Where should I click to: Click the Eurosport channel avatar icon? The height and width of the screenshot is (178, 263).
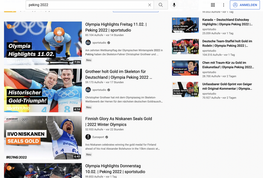coord(88,137)
